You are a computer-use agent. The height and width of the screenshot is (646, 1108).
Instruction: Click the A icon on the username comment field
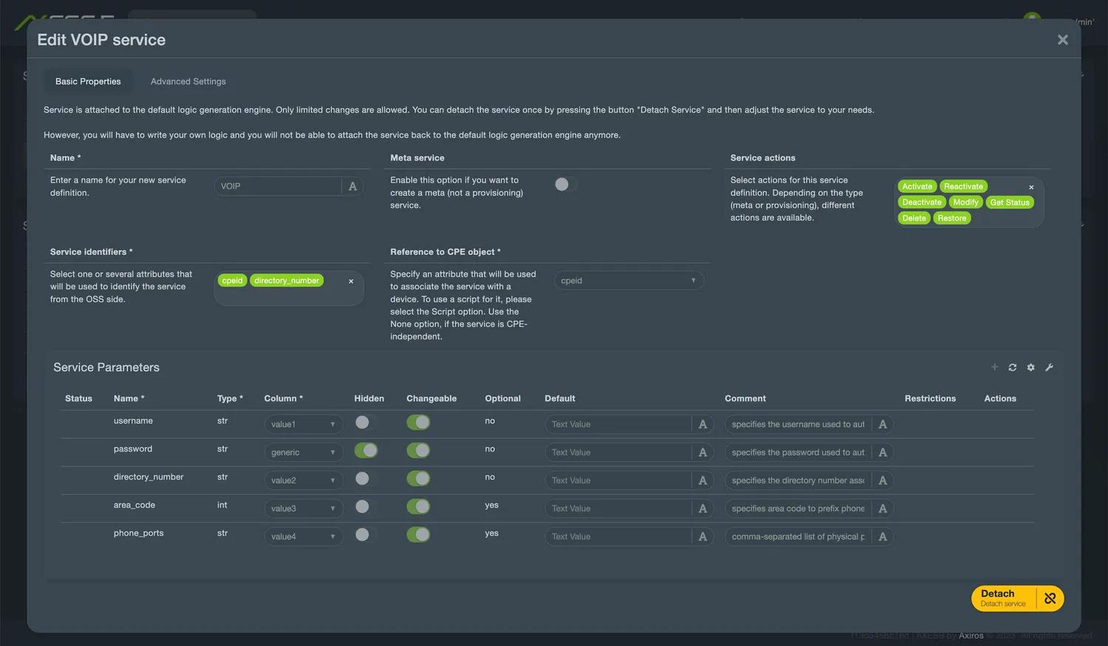882,424
